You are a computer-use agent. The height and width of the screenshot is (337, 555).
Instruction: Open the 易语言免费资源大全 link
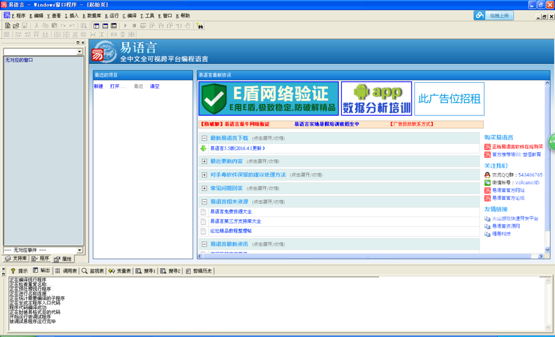pyautogui.click(x=231, y=212)
